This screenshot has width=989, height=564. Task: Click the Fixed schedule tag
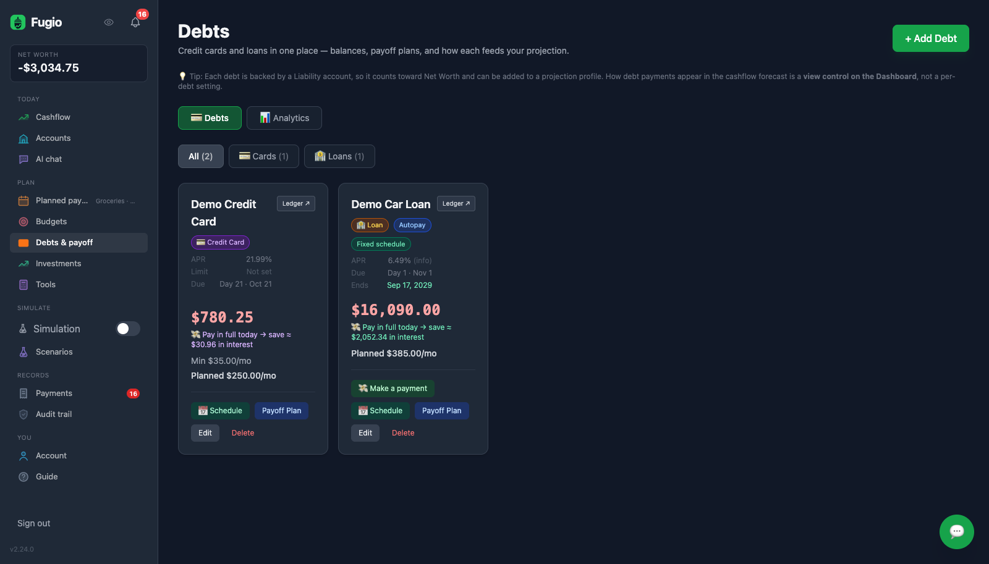381,244
